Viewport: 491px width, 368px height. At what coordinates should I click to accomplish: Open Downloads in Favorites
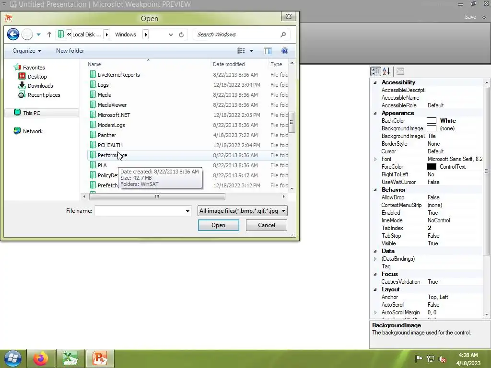coord(40,86)
